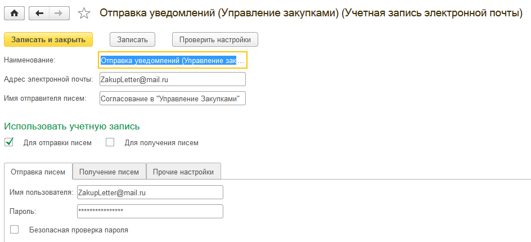Open the 'Прочие настройки' tab

point(183,172)
